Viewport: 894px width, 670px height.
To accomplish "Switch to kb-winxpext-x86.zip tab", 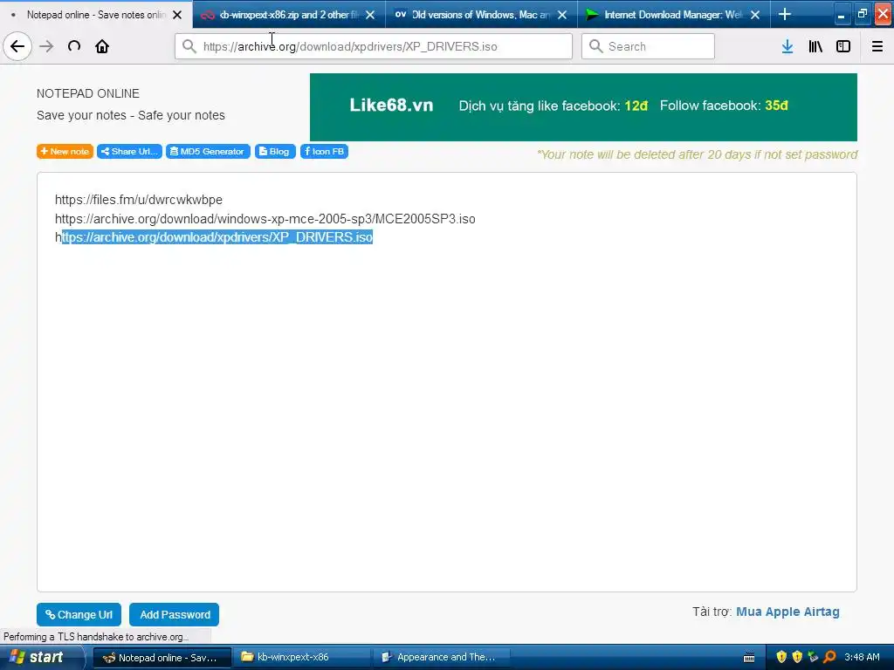I will [290, 14].
